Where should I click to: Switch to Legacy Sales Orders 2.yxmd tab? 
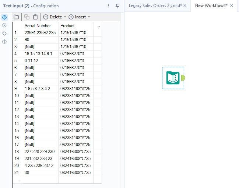point(155,6)
